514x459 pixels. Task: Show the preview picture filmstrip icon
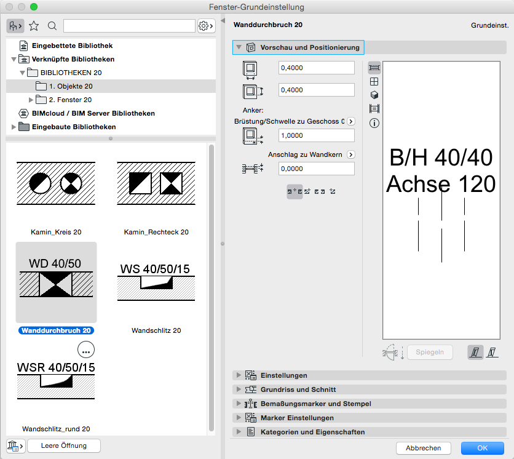374,109
